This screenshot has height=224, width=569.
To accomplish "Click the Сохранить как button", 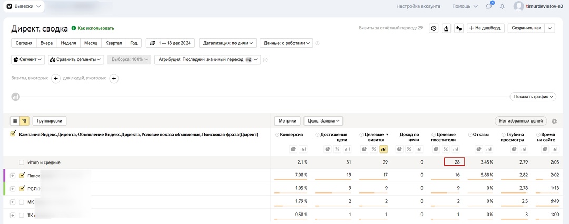I will [x=526, y=28].
